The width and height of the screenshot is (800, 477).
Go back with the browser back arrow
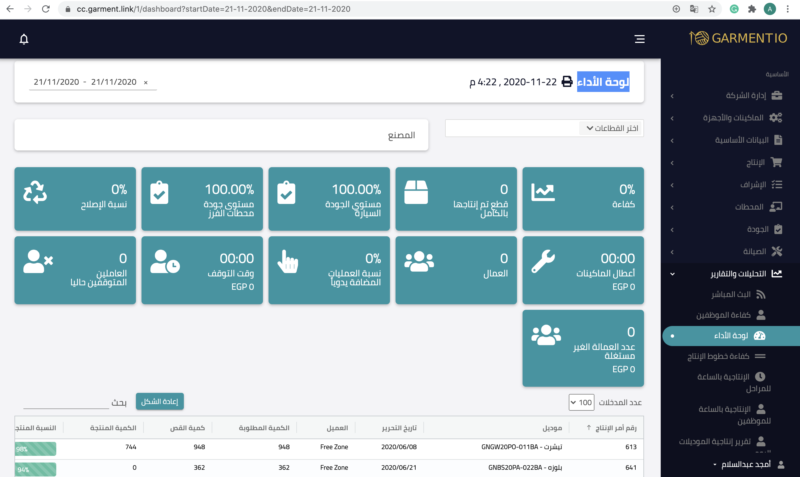[x=10, y=9]
